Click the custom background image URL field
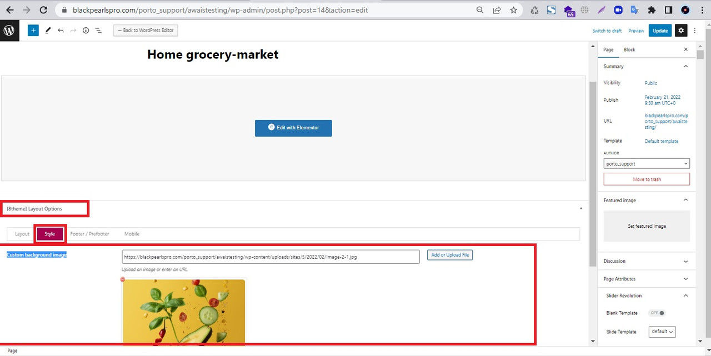 click(x=271, y=257)
